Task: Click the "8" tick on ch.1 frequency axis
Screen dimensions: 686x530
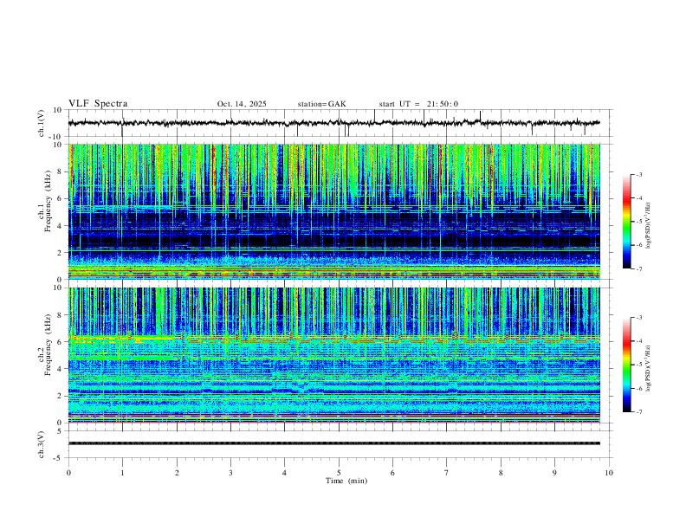Action: [61, 171]
